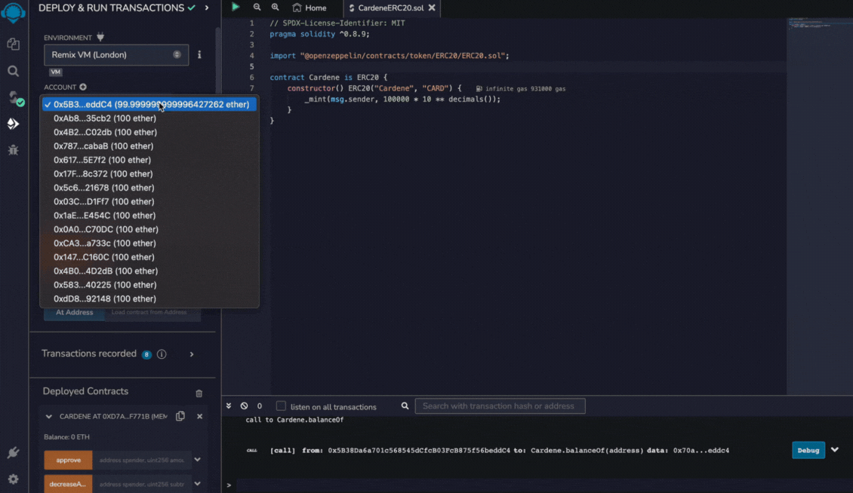
Task: Remove the Cardene deployed contract instance
Action: pos(199,416)
